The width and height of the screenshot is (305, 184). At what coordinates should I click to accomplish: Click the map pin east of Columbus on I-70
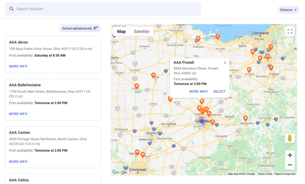tap(213, 122)
